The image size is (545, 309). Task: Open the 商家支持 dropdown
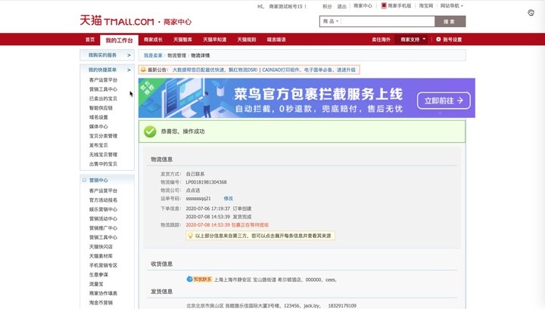click(x=413, y=39)
